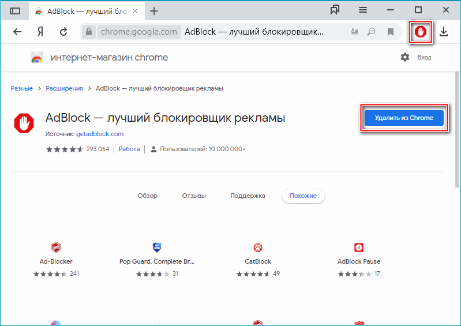Click Удалить из Chrome button
The height and width of the screenshot is (326, 461).
pyautogui.click(x=404, y=118)
